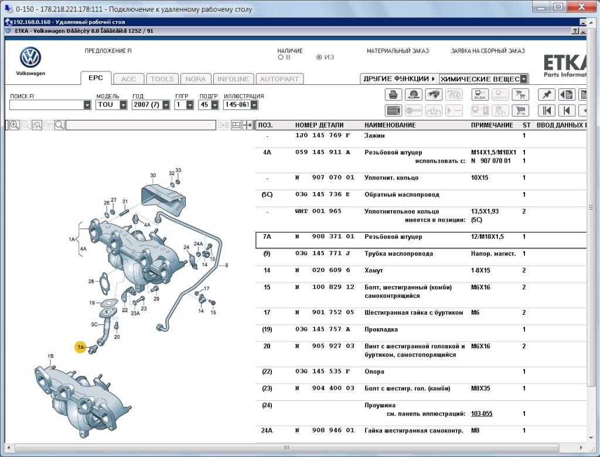This screenshot has width=600, height=457.
Task: Click the expand-width arrow icon
Action: click(x=247, y=125)
